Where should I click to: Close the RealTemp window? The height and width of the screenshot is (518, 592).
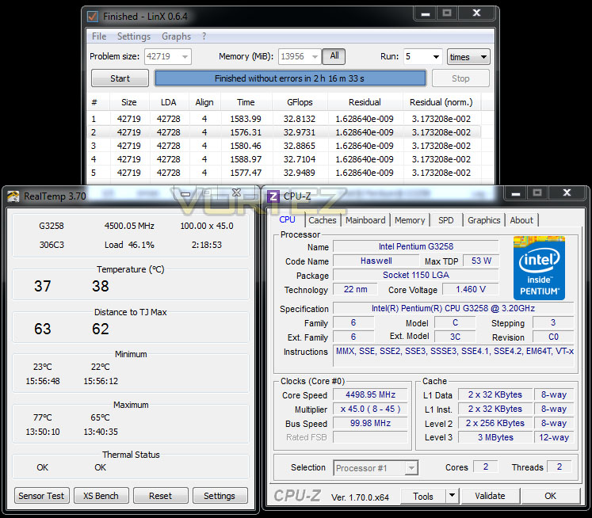point(237,192)
